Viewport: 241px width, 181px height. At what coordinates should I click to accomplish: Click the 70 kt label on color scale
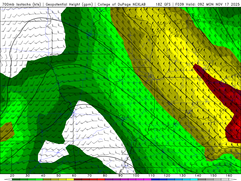[x=89, y=176]
